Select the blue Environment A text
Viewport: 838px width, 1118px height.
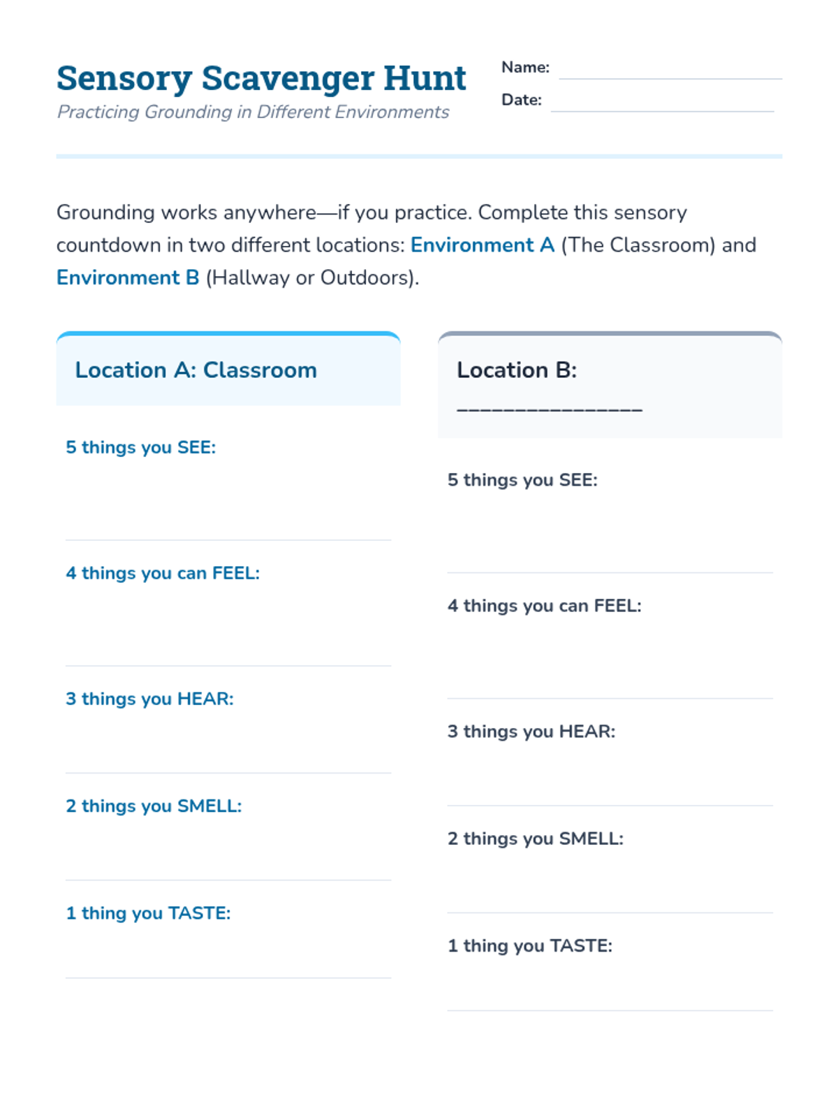point(482,245)
